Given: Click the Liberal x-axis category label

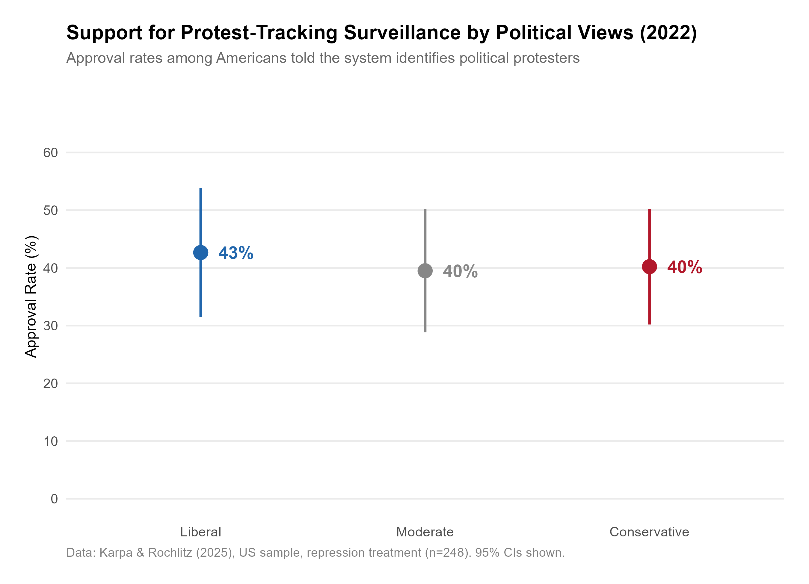Looking at the screenshot, I should click(x=200, y=532).
